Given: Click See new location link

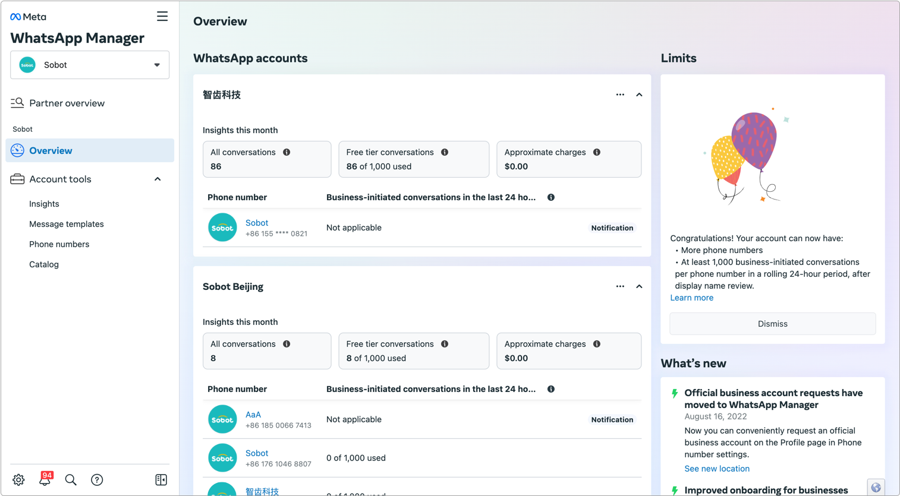Looking at the screenshot, I should pyautogui.click(x=717, y=469).
